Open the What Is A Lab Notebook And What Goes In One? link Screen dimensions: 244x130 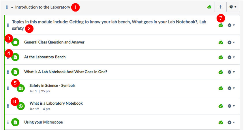click(65, 72)
